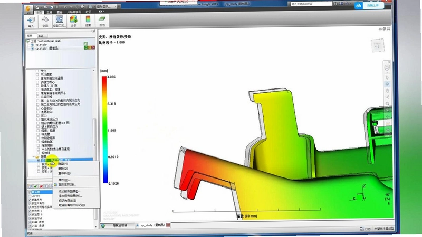Click the red X delete-layer icon
Viewport: 422px width, 237px height.
[41, 186]
